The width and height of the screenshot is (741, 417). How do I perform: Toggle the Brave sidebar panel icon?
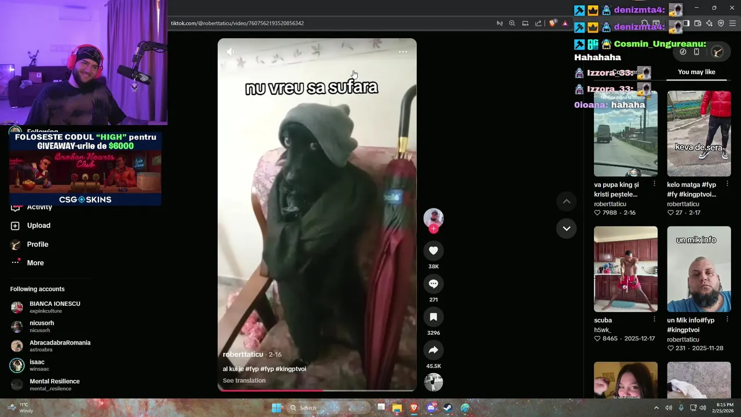tap(686, 23)
